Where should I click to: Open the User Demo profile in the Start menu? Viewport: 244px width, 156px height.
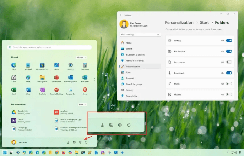click(x=19, y=142)
